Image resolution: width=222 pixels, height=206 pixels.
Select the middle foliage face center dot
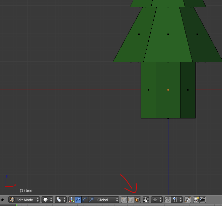pos(168,34)
